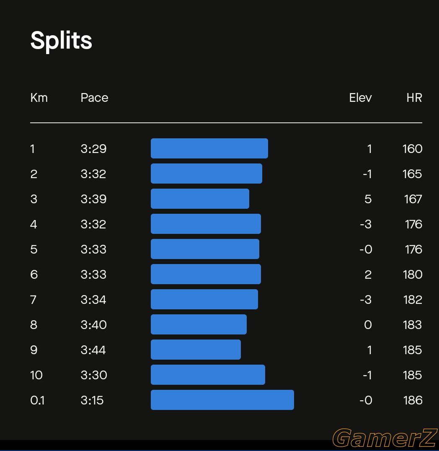
Task: Select the Pace column header
Action: 94,98
